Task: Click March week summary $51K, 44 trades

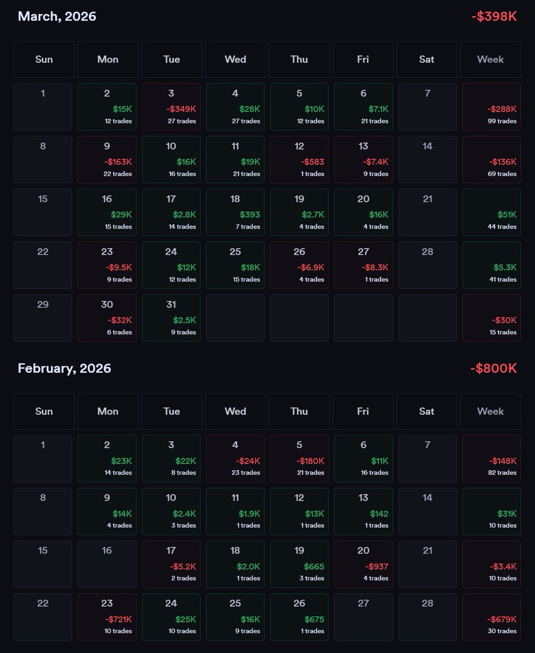Action: (x=492, y=212)
